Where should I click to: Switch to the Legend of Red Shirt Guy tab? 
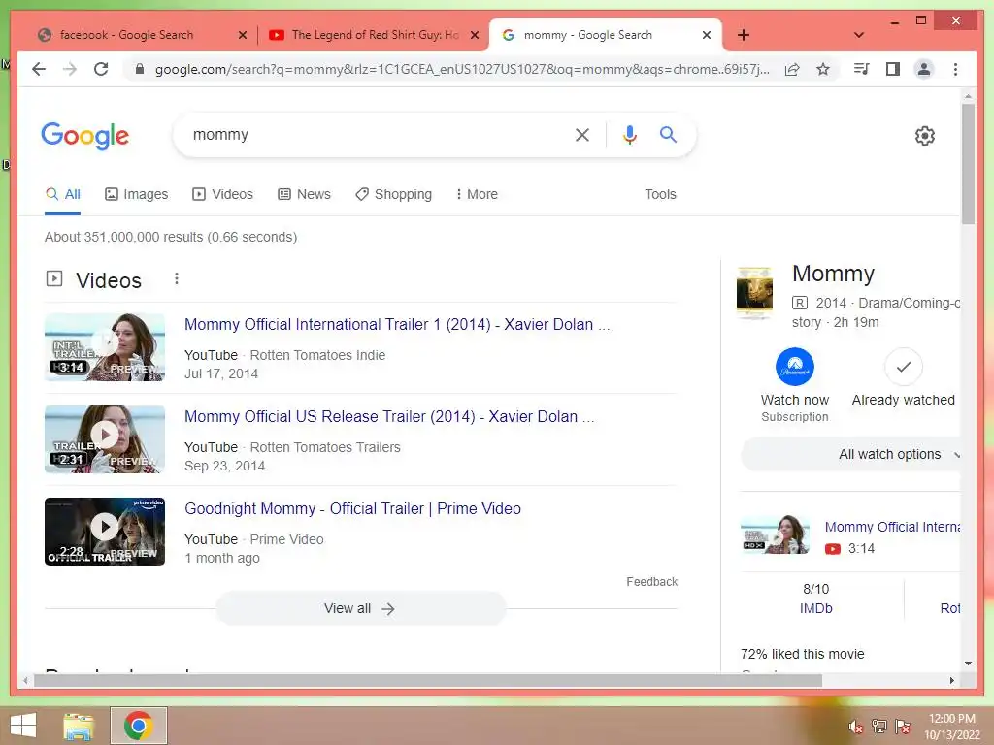coord(374,35)
